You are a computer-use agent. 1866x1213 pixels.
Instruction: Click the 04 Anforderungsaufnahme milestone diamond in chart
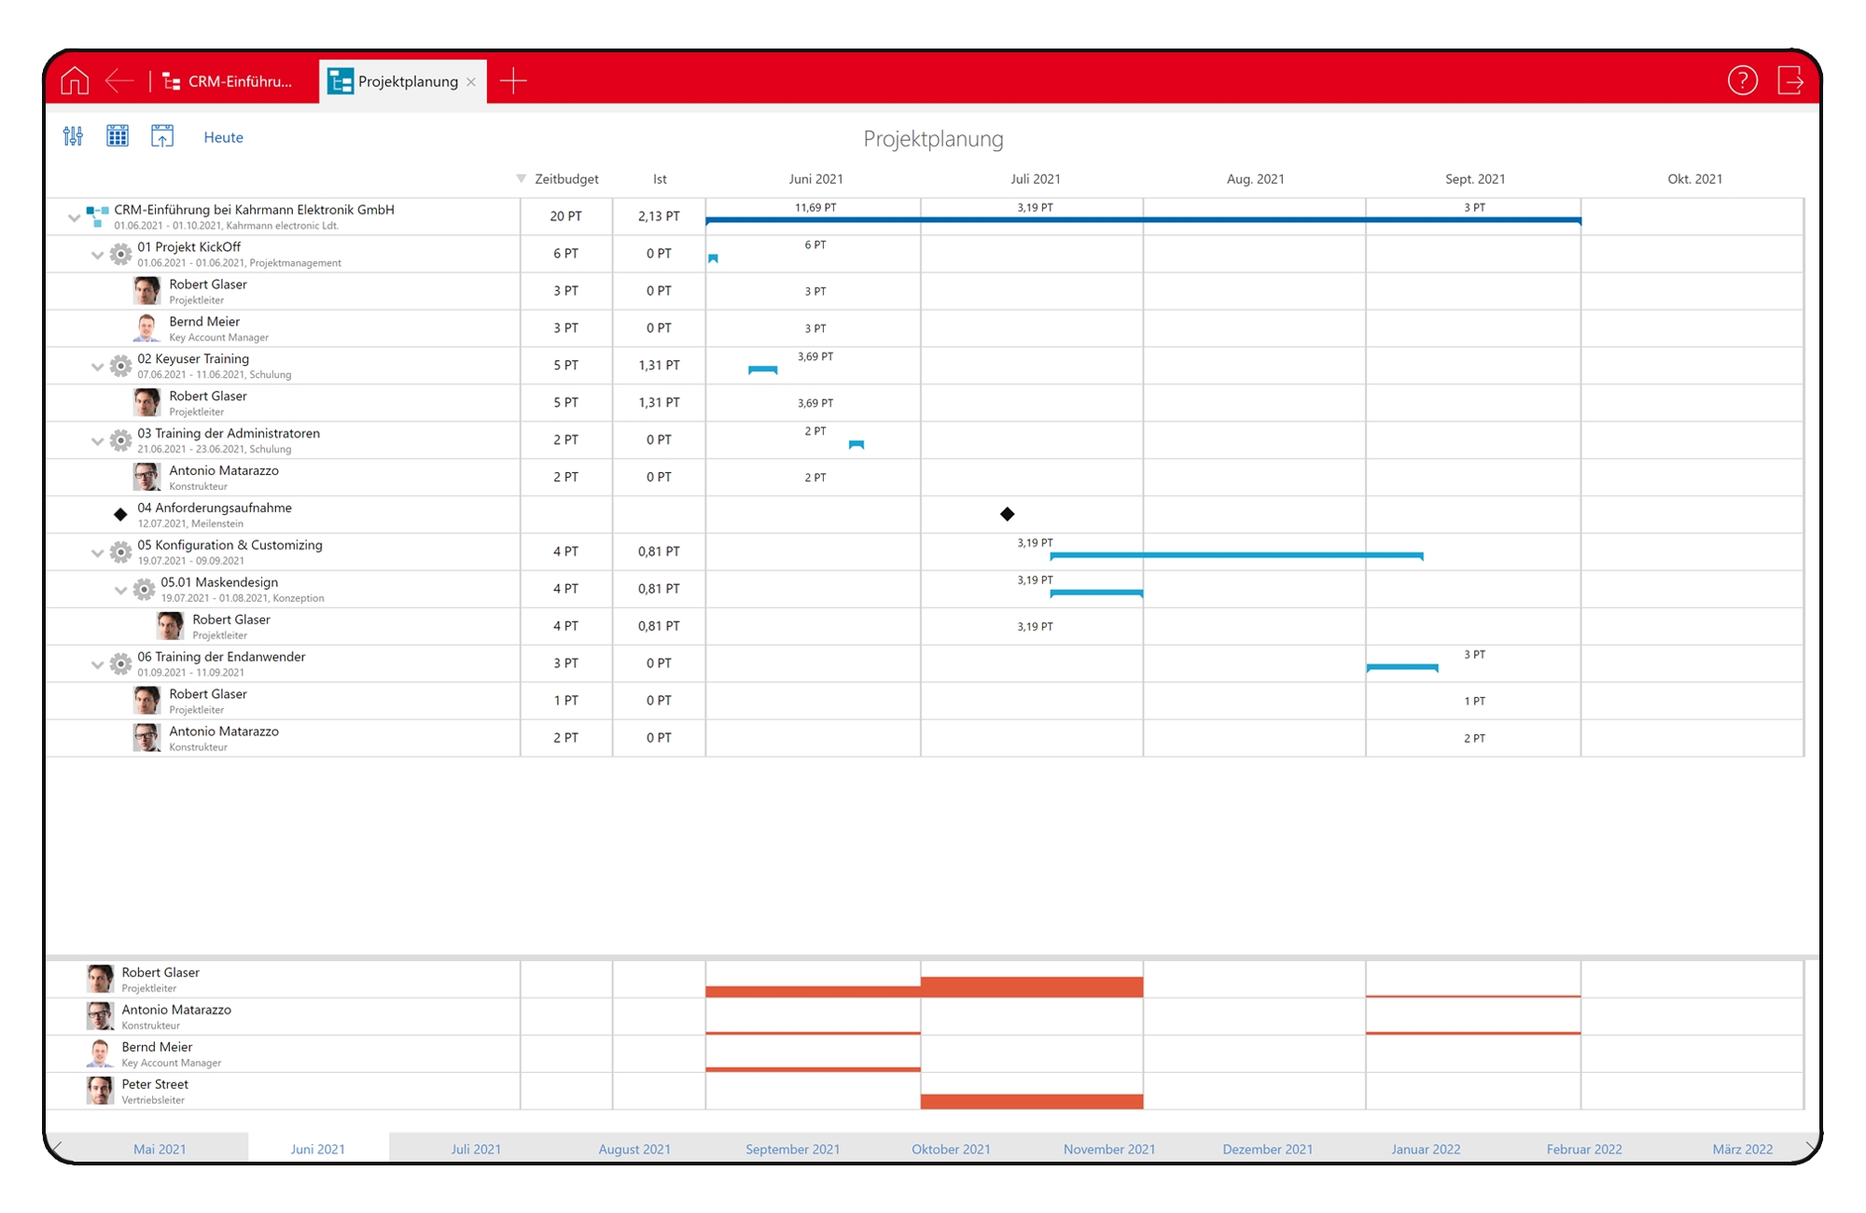pos(1007,514)
